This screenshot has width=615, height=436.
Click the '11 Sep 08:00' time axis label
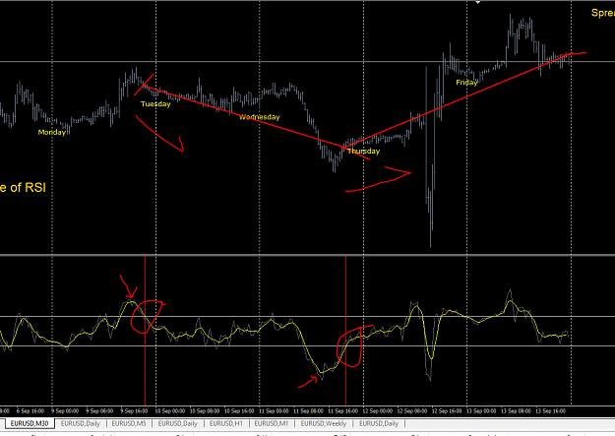coord(308,411)
